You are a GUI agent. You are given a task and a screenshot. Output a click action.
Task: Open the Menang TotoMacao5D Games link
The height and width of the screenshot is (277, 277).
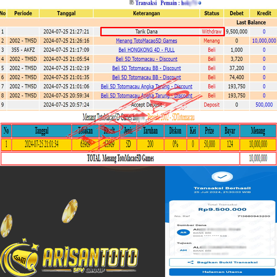pos(147,41)
